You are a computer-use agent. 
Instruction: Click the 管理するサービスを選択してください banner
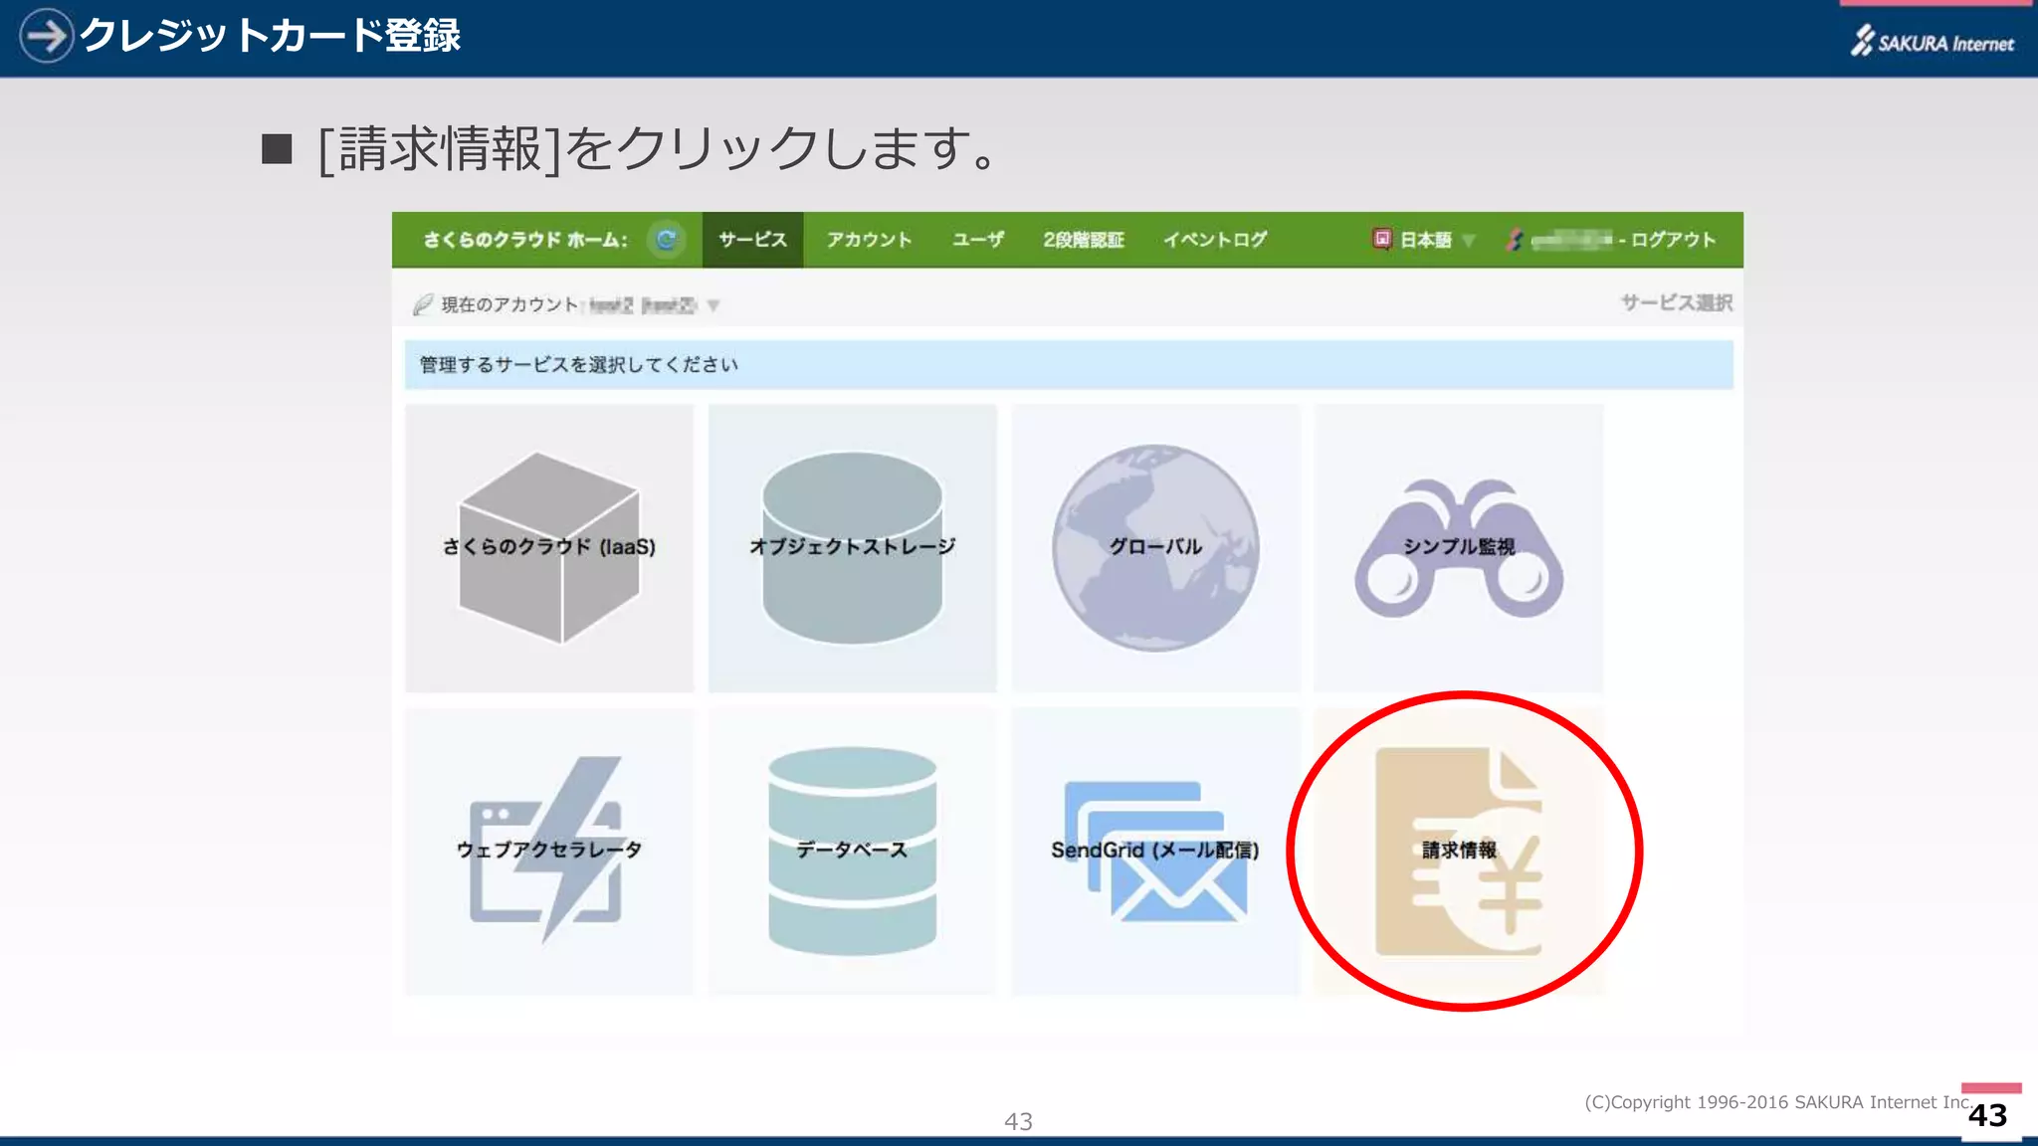click(x=1069, y=365)
